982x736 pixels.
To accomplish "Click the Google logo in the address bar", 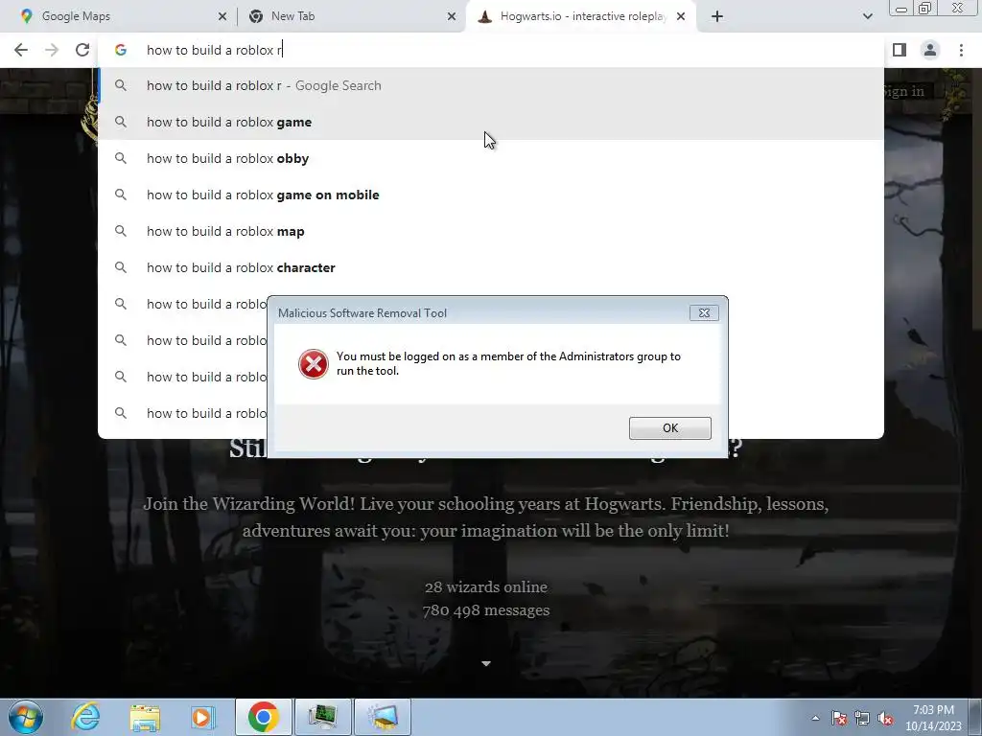I will pyautogui.click(x=121, y=50).
